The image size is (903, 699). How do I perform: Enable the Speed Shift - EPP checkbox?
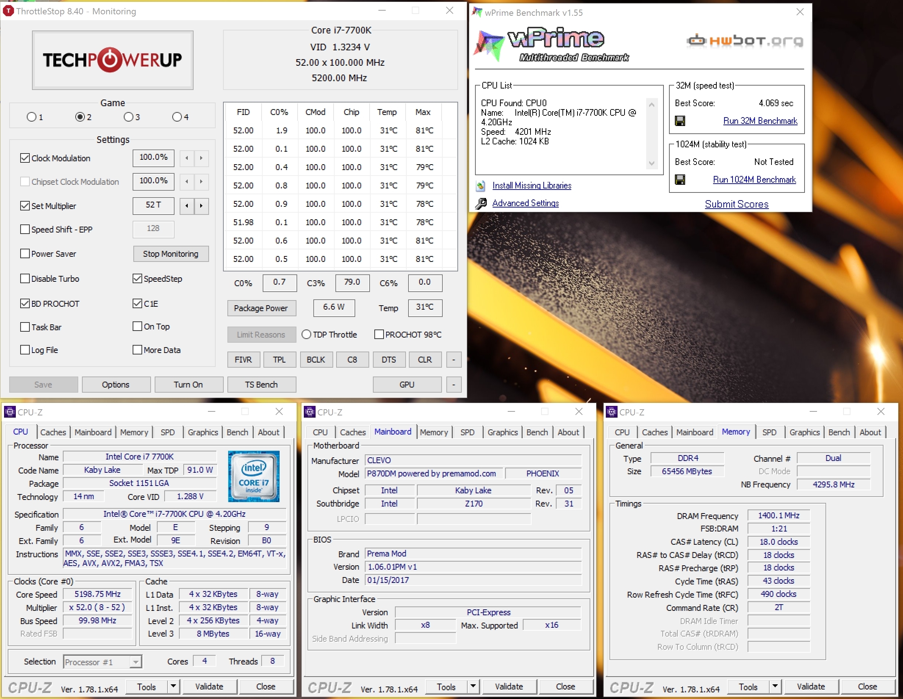tap(25, 230)
